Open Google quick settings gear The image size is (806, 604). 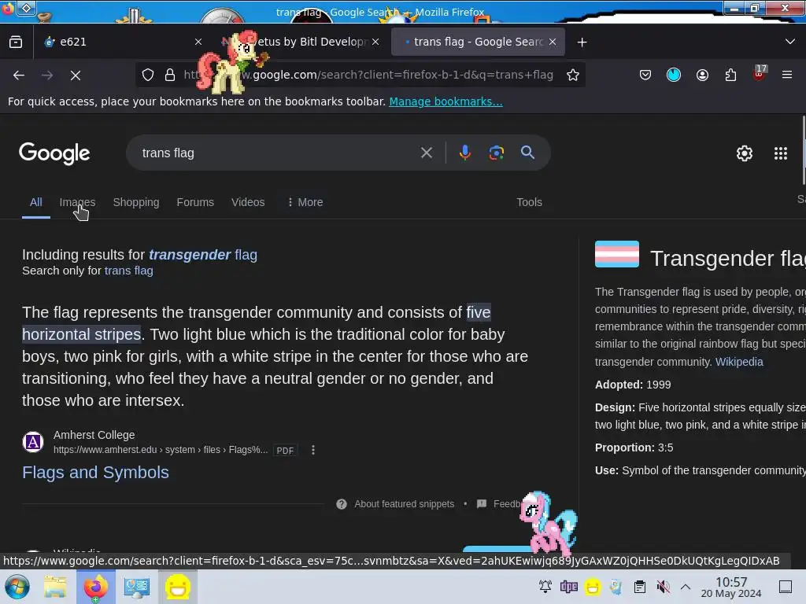tap(745, 153)
